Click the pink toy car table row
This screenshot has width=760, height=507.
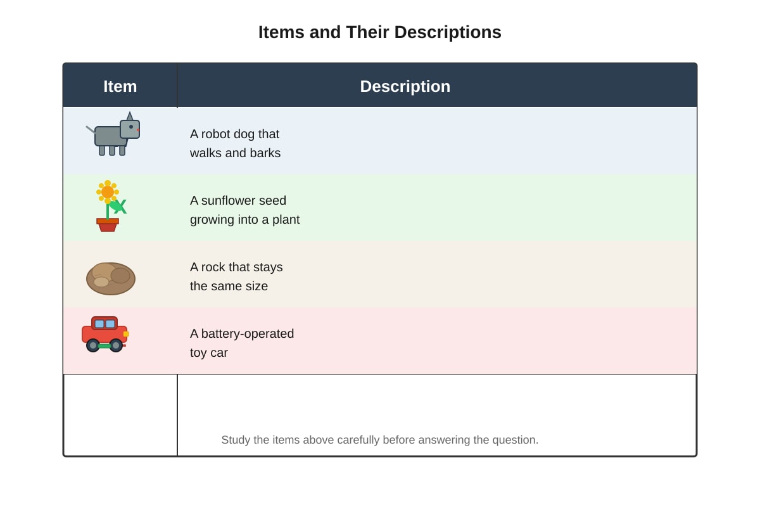pyautogui.click(x=380, y=340)
